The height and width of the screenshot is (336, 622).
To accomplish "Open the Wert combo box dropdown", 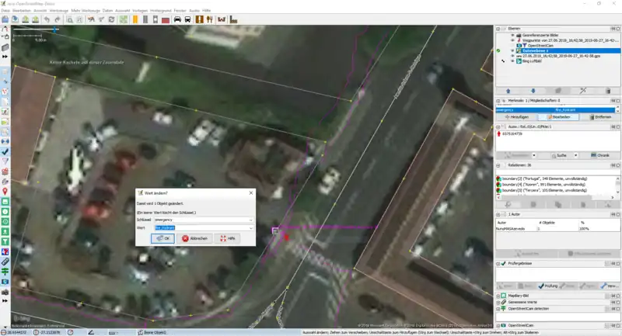I will [250, 228].
